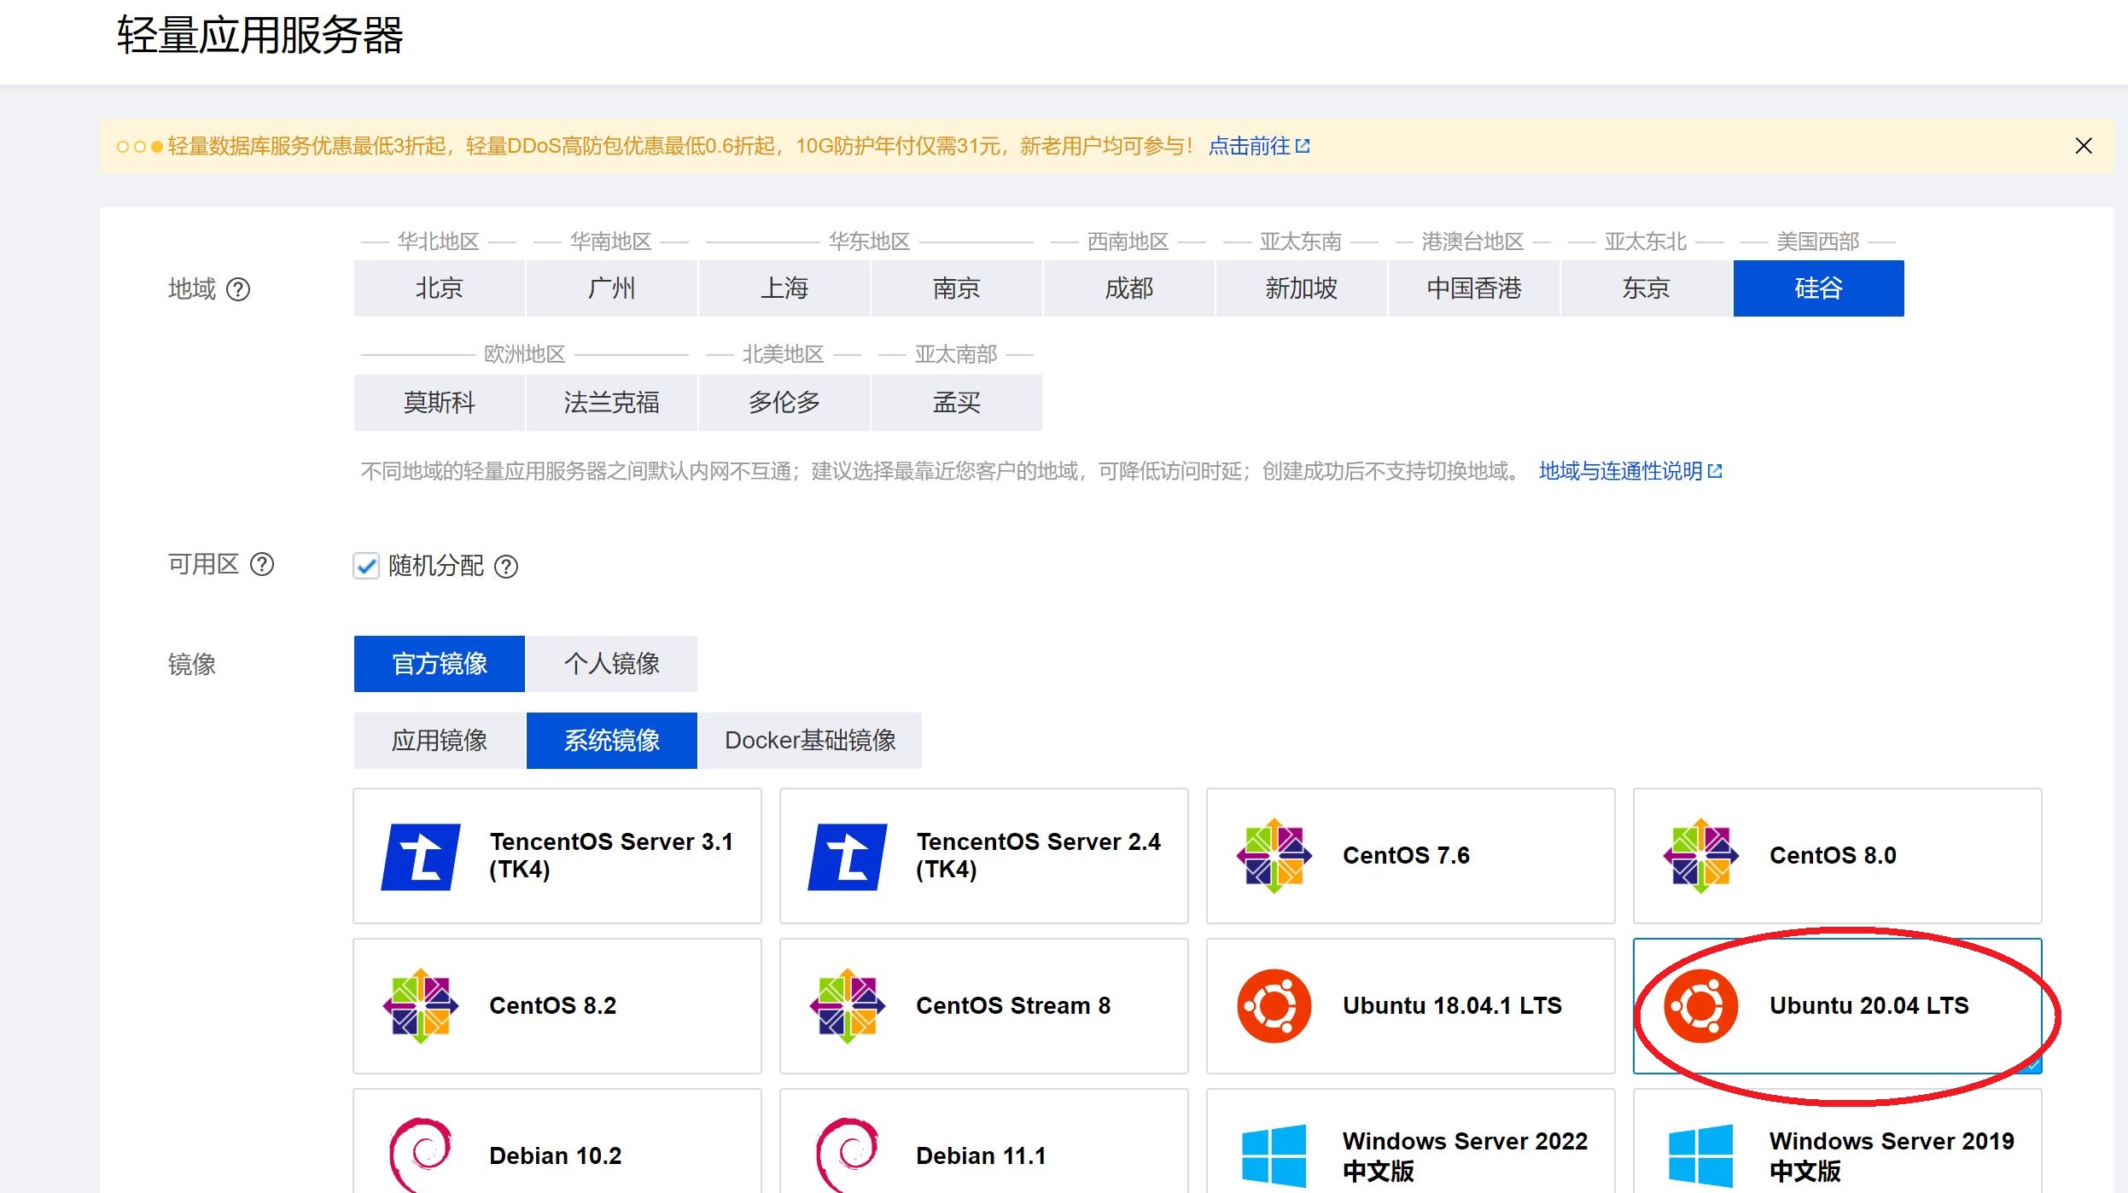Pick the 成都 region
This screenshot has height=1193, width=2128.
[1128, 288]
